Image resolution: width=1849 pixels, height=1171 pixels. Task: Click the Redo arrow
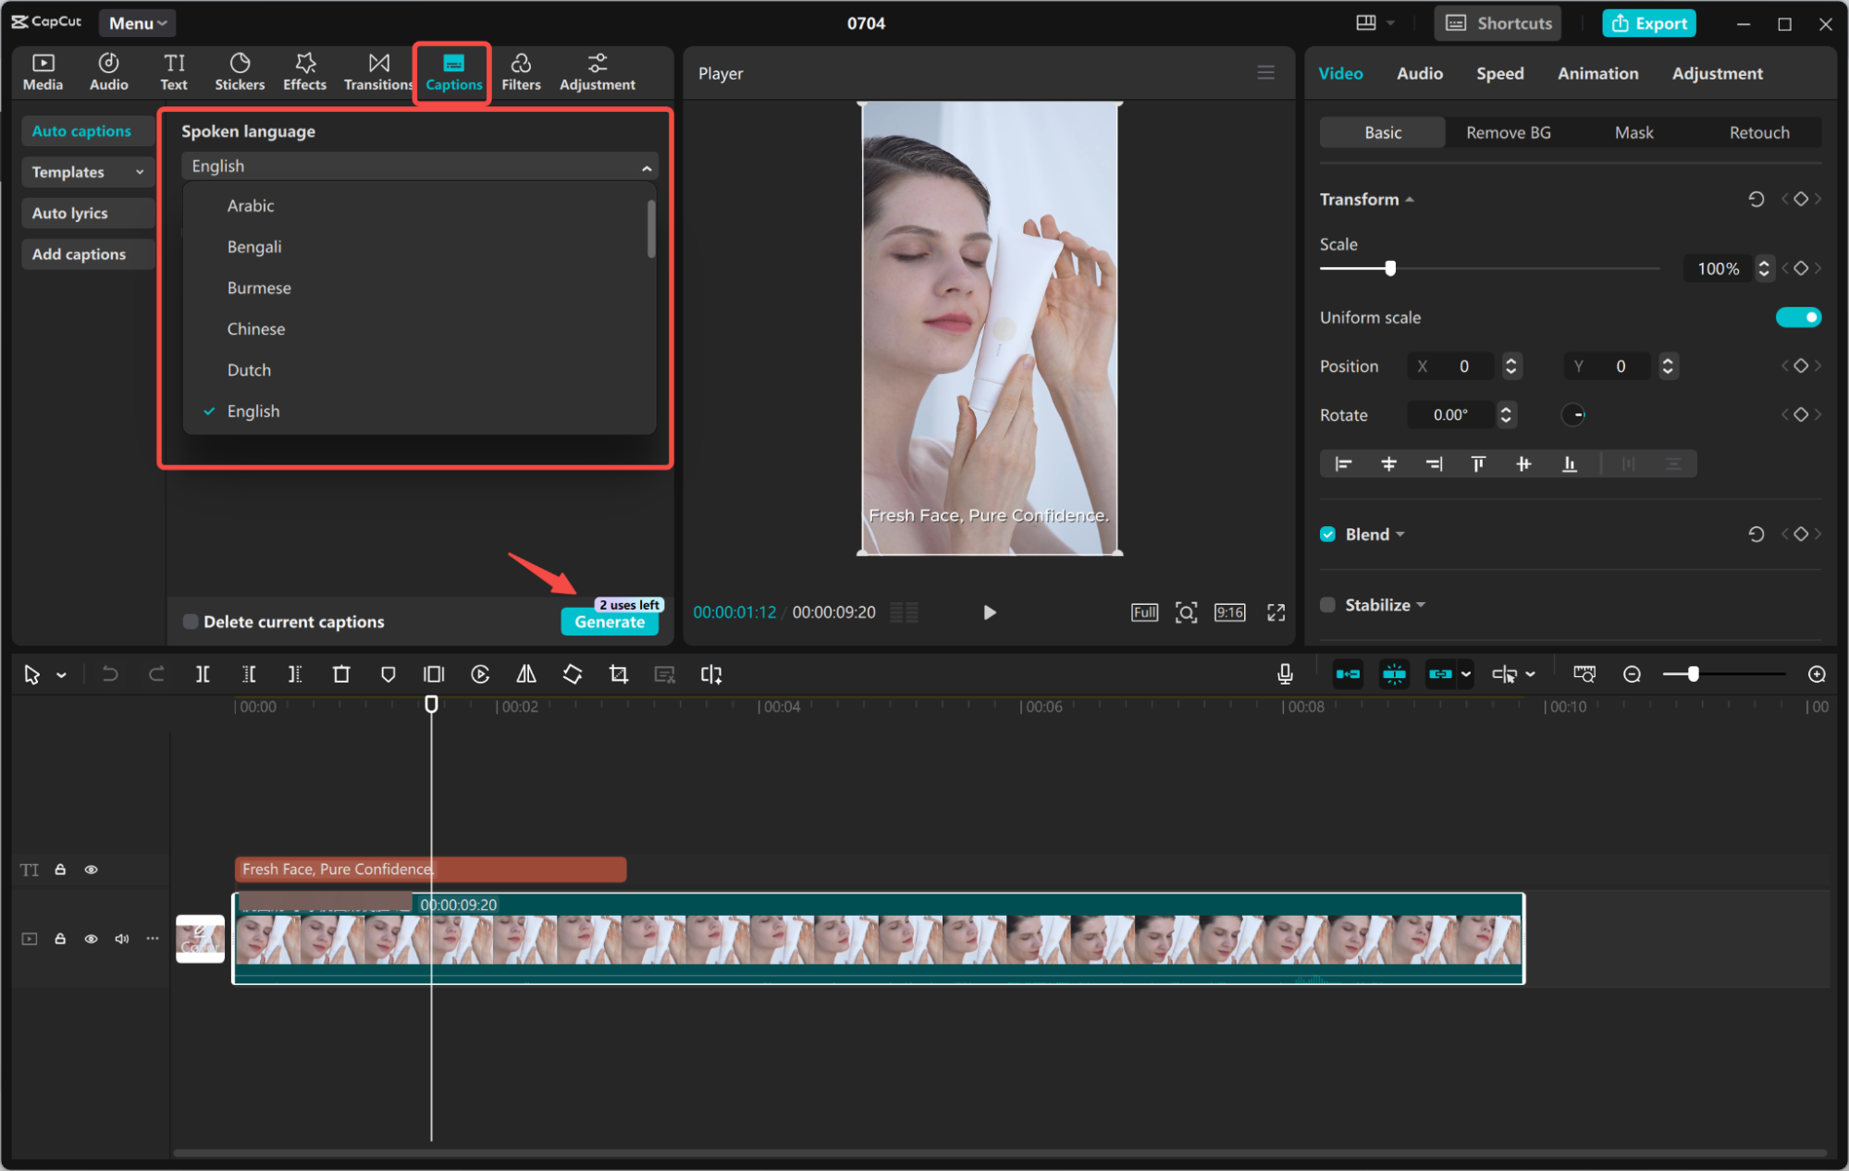click(156, 674)
